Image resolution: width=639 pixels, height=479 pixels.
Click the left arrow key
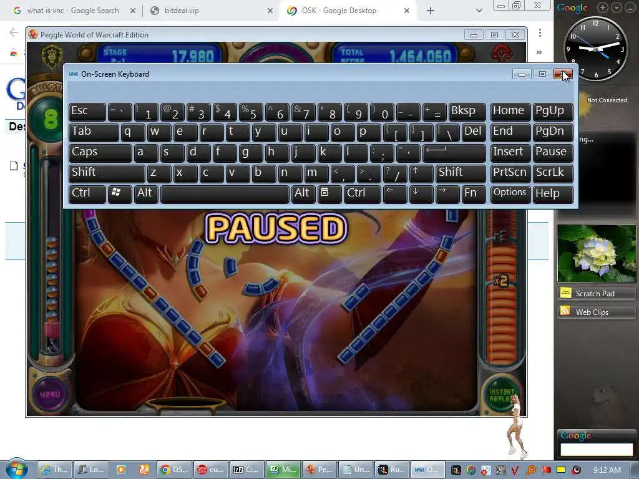click(395, 193)
